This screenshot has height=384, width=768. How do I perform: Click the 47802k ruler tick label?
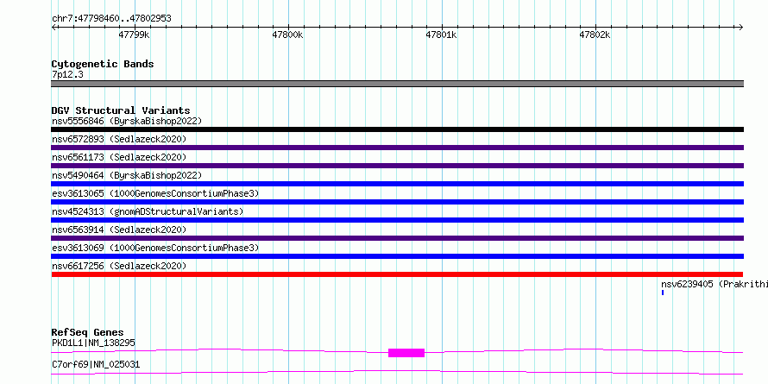tap(595, 35)
